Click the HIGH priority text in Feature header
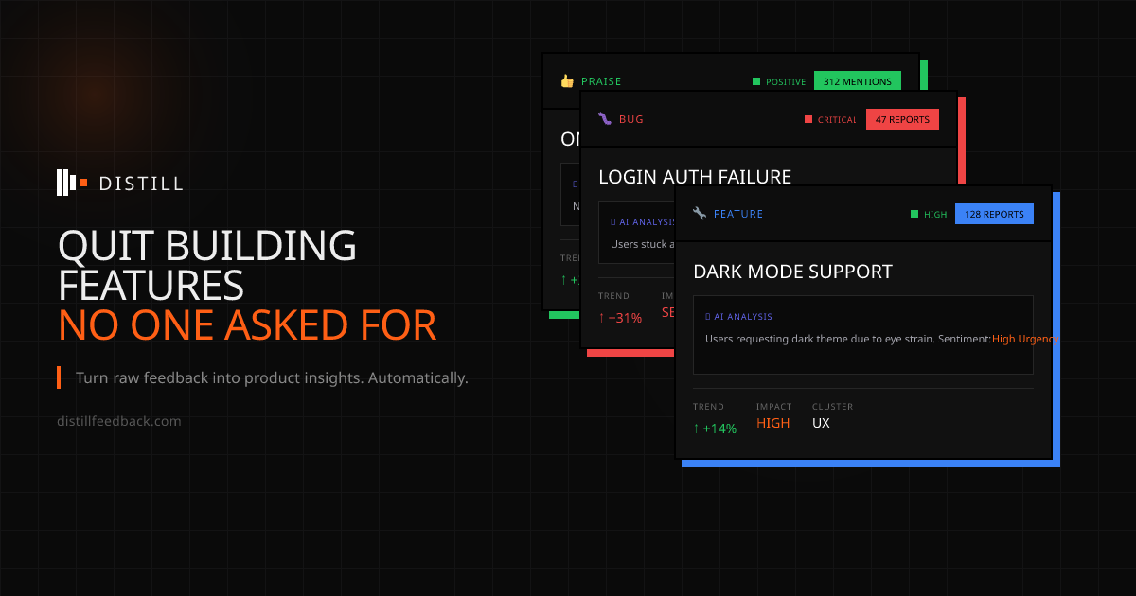Viewport: 1136px width, 596px height. pos(935,215)
